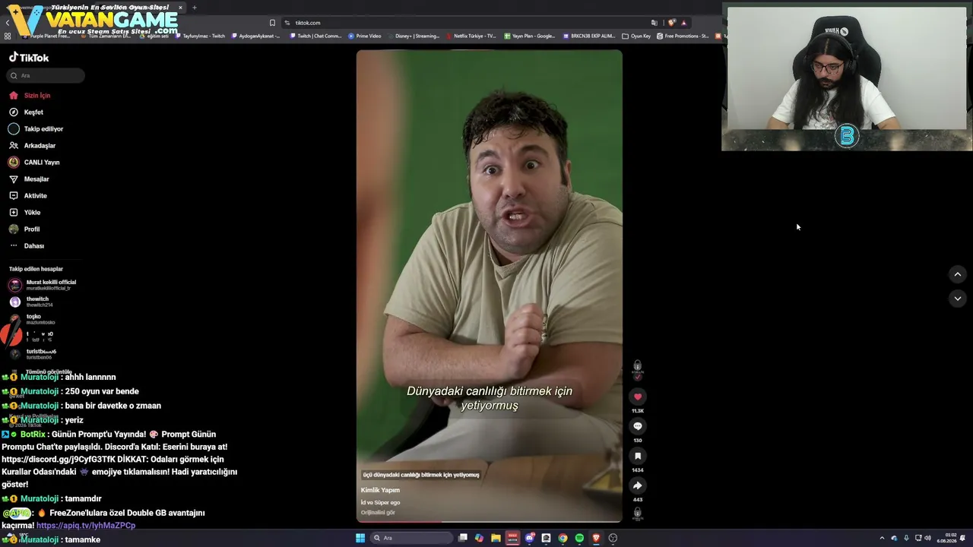Viewport: 973px width, 547px height.
Task: Switch to Brave browser on taskbar
Action: pos(596,538)
